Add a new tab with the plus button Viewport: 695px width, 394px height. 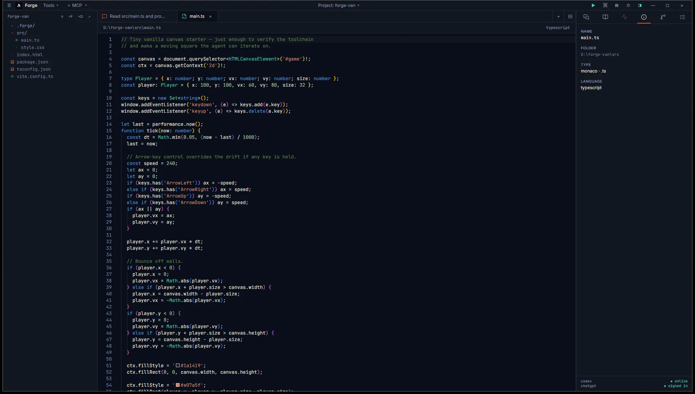pyautogui.click(x=558, y=16)
